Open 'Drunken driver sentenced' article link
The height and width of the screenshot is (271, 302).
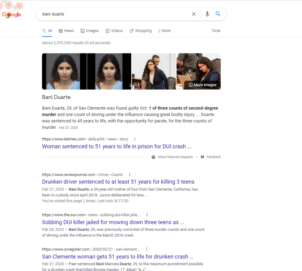point(118,182)
